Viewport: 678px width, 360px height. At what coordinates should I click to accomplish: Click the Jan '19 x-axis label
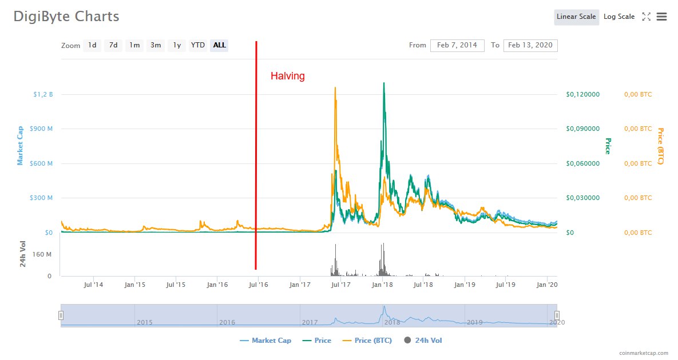point(465,285)
